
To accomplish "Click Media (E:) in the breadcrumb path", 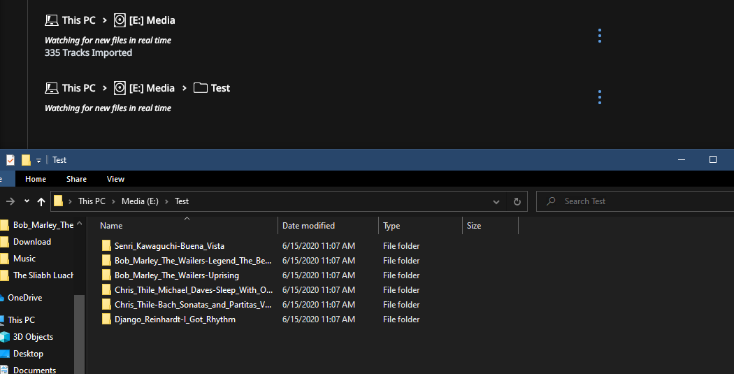I will coord(140,201).
